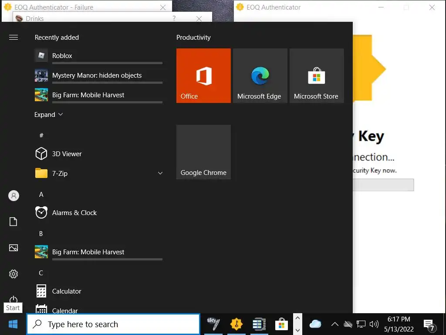Click the Windows Start button
Viewport: 446px width, 335px height.
point(13,324)
